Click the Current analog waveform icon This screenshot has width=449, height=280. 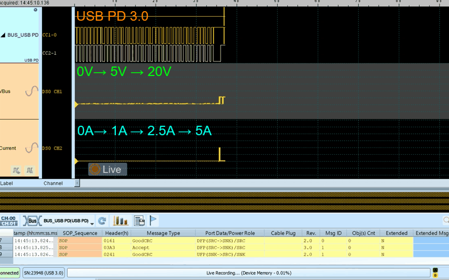(31, 148)
